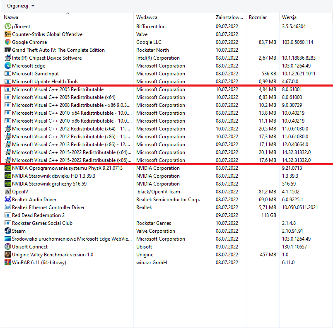Click size value 457 MB
Viewport: 333px width, 328px height.
tap(268, 255)
